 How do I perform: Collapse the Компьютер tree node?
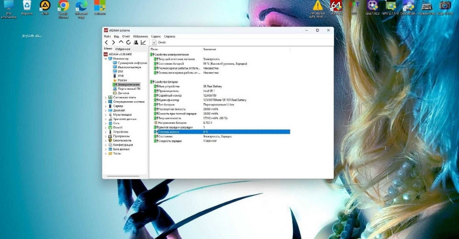pyautogui.click(x=106, y=58)
